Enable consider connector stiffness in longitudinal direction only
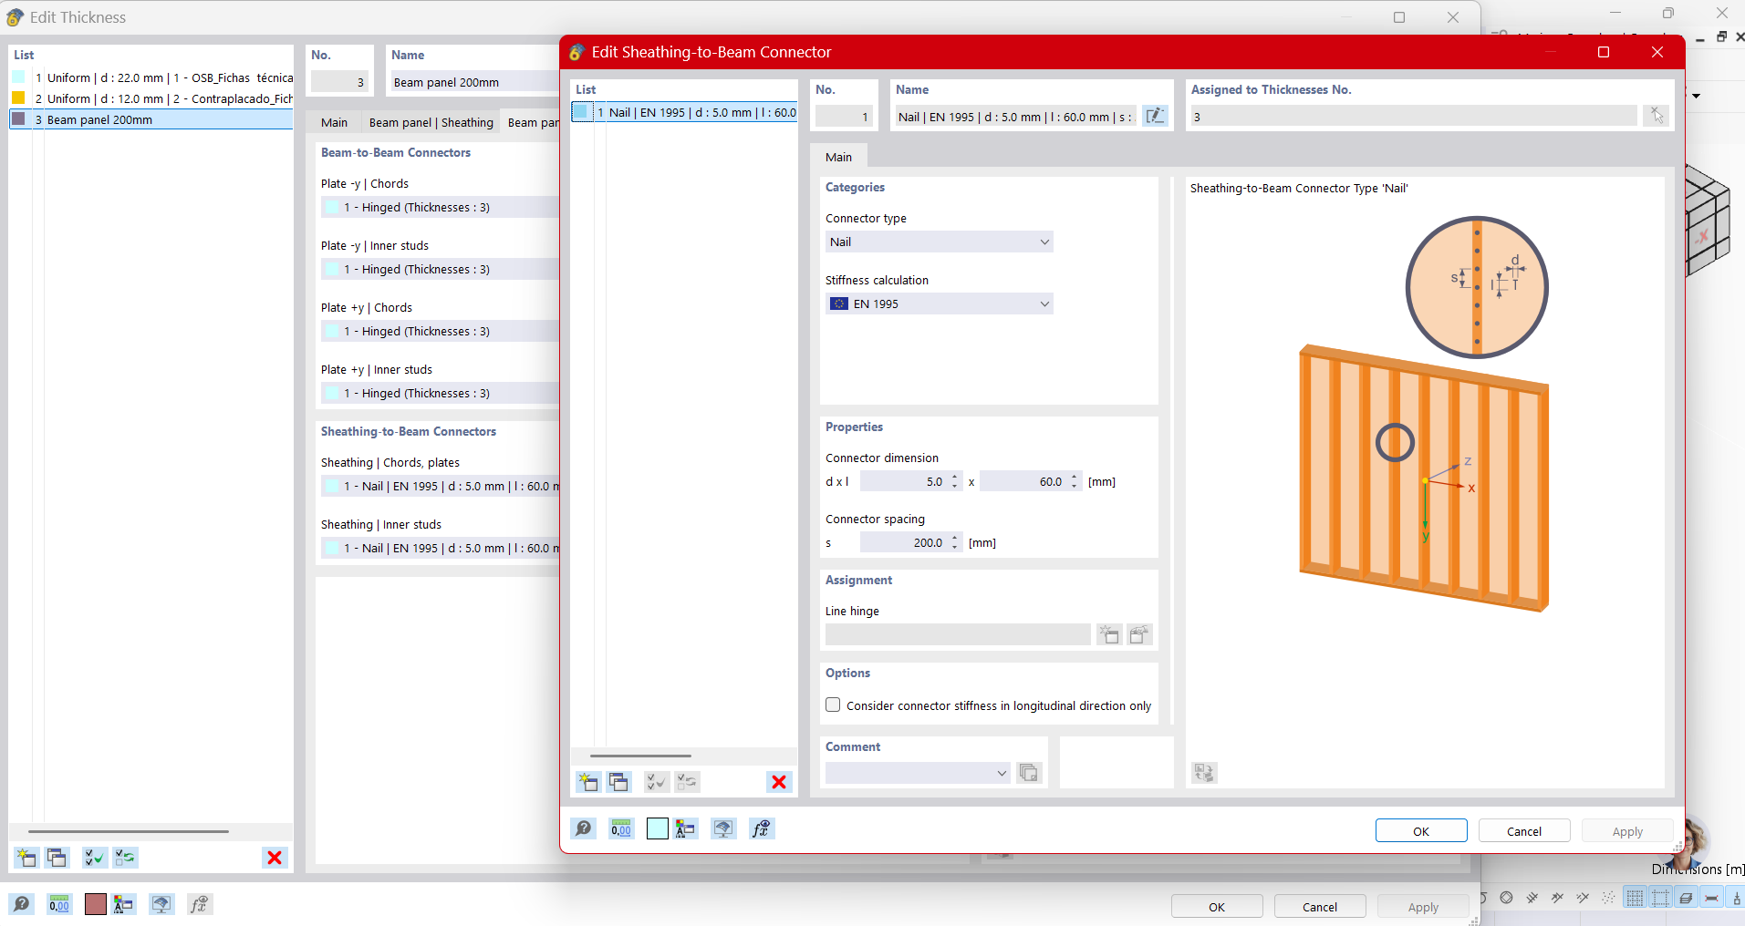Viewport: 1745px width, 926px height. [833, 705]
